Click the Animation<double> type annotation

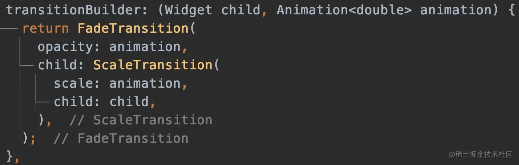tap(344, 10)
